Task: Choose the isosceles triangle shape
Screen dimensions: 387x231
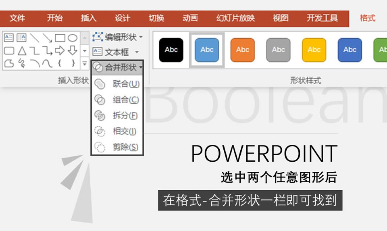Action: coord(21,50)
